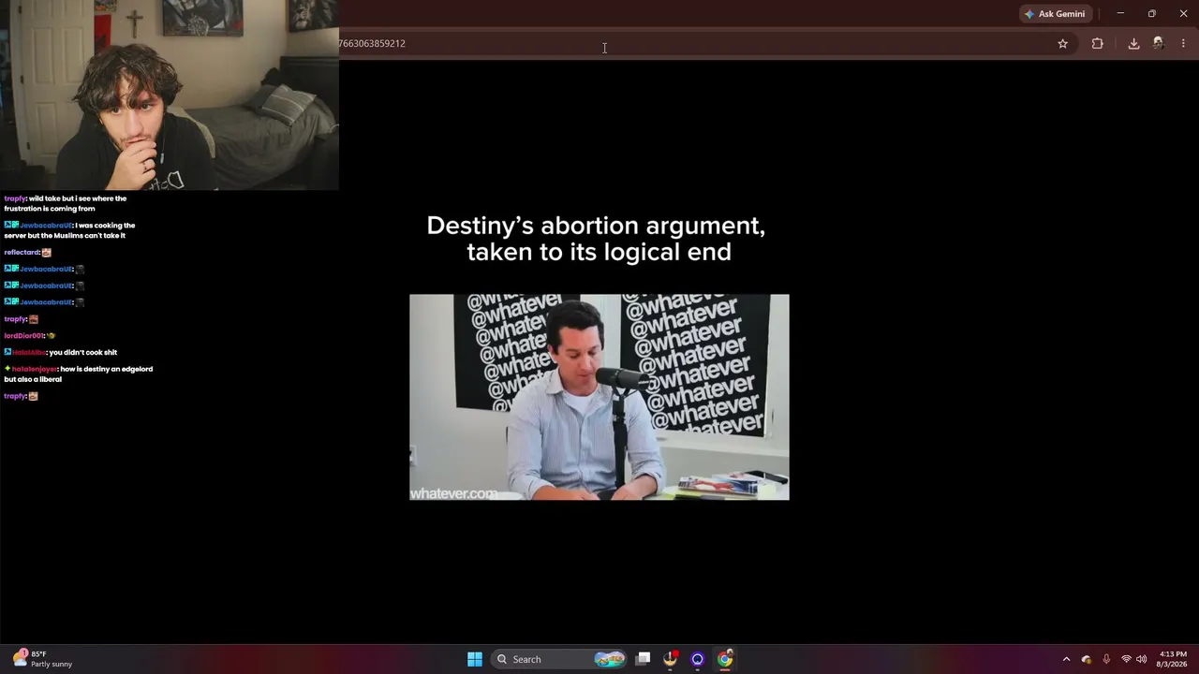1199x674 pixels.
Task: Open the Chrome downloads icon
Action: tap(1133, 43)
